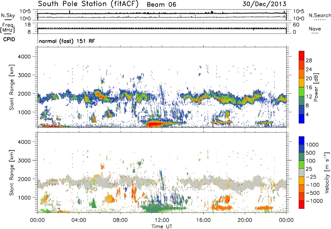The height and width of the screenshot is (229, 331).
Task: Pick the red bottom segment of Velocity color bar
Action: click(302, 205)
